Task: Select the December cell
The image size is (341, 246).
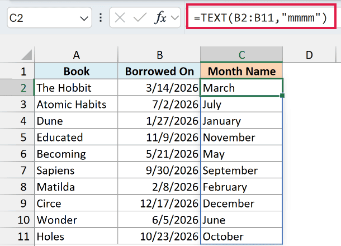Action: click(241, 204)
